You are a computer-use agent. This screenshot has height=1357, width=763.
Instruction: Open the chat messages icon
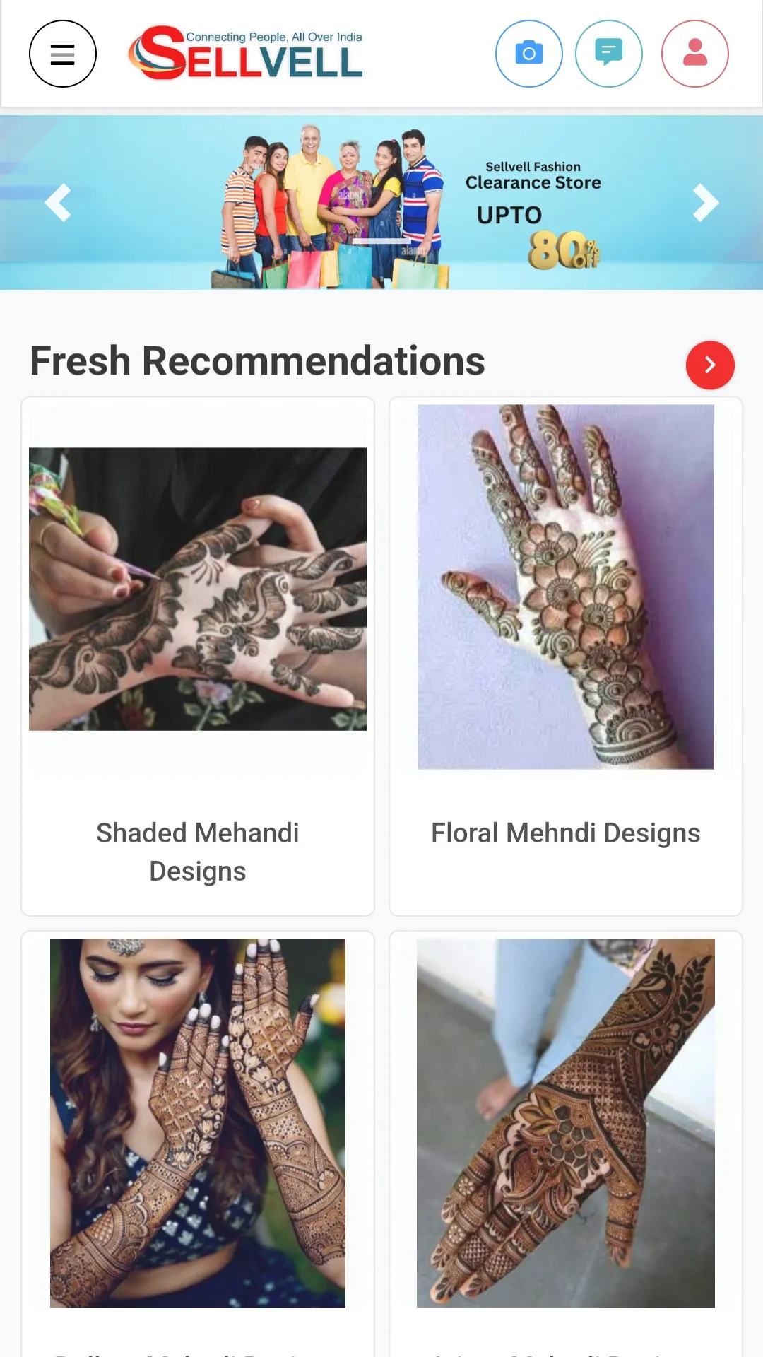[x=609, y=54]
